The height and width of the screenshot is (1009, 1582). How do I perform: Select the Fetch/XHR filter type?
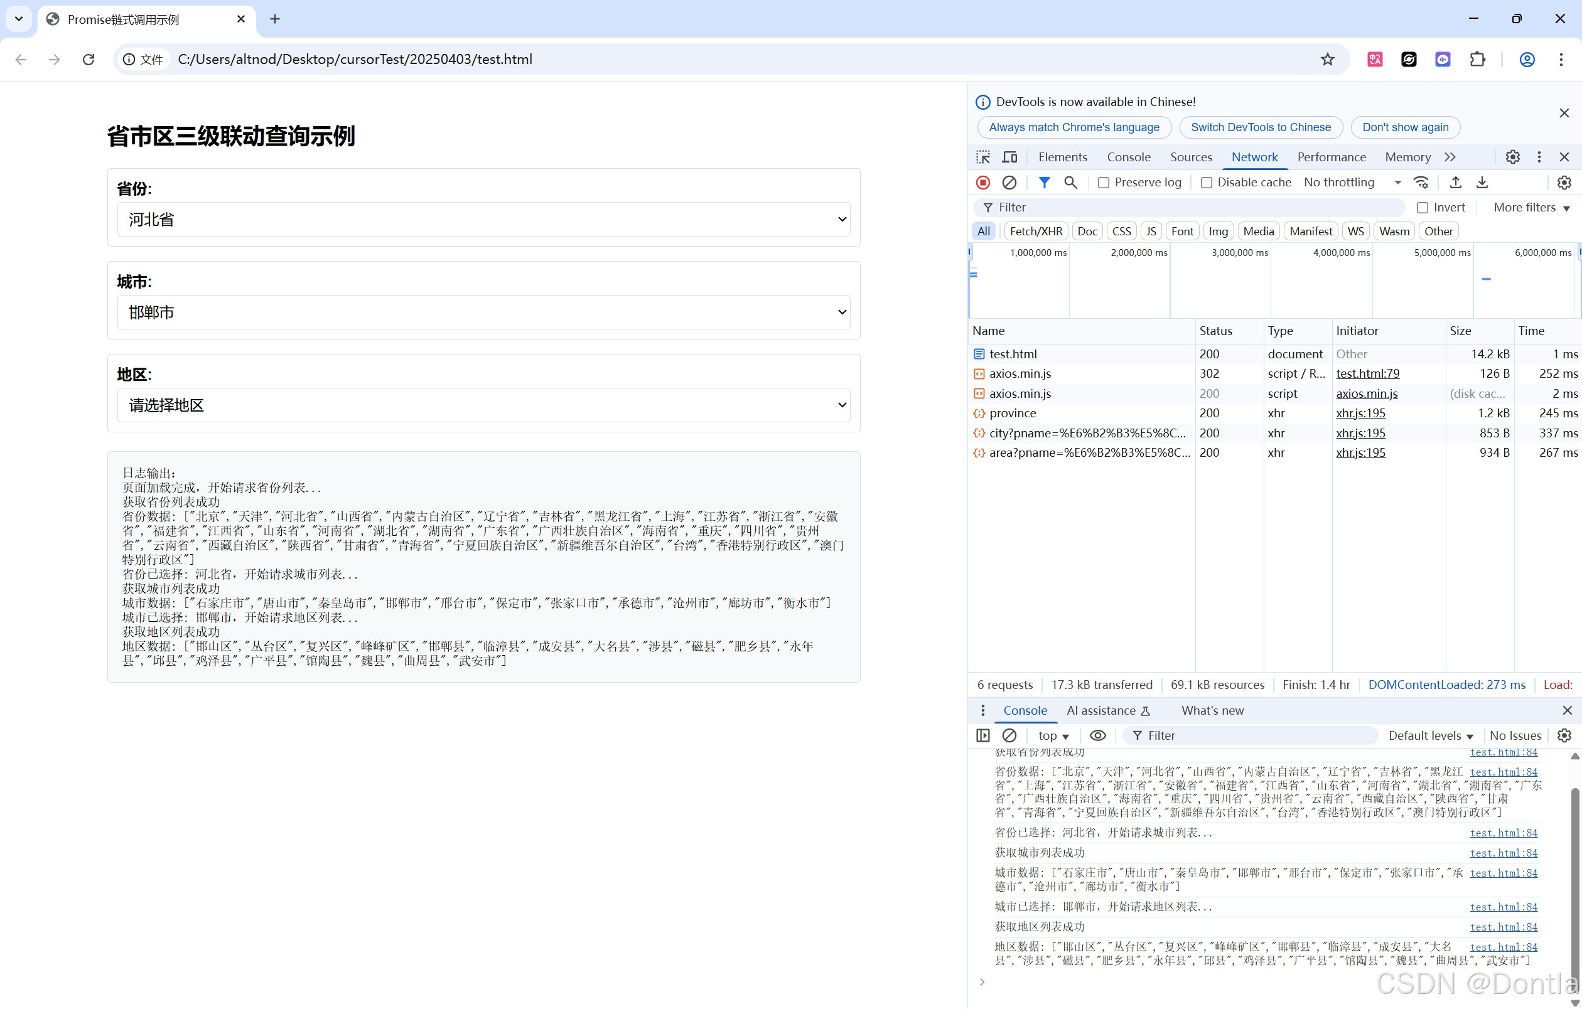1035,231
